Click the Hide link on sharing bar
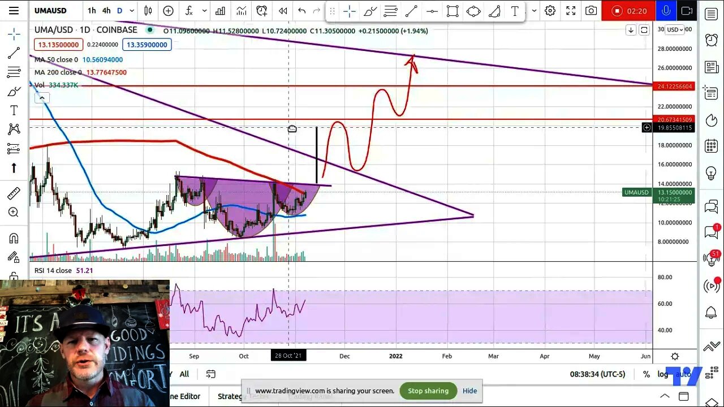 469,391
